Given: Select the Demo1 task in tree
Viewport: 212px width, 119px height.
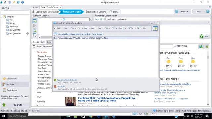Looking at the screenshot, I should click(12, 23).
